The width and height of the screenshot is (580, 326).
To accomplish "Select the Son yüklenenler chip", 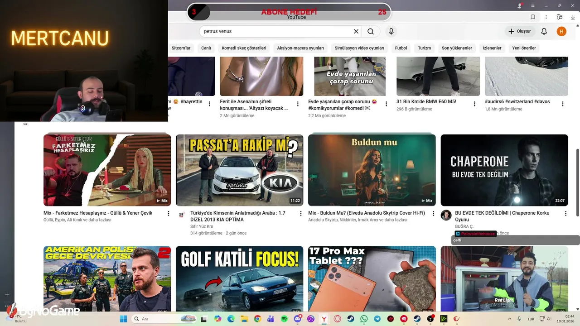I will [x=457, y=48].
